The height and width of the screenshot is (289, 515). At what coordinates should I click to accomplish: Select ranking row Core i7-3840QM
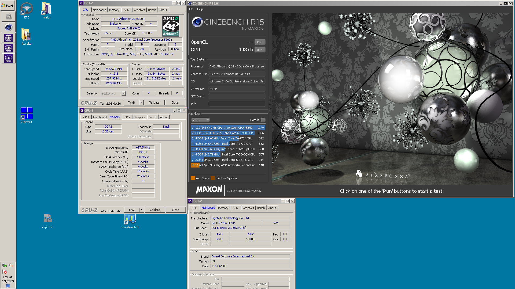tap(228, 154)
